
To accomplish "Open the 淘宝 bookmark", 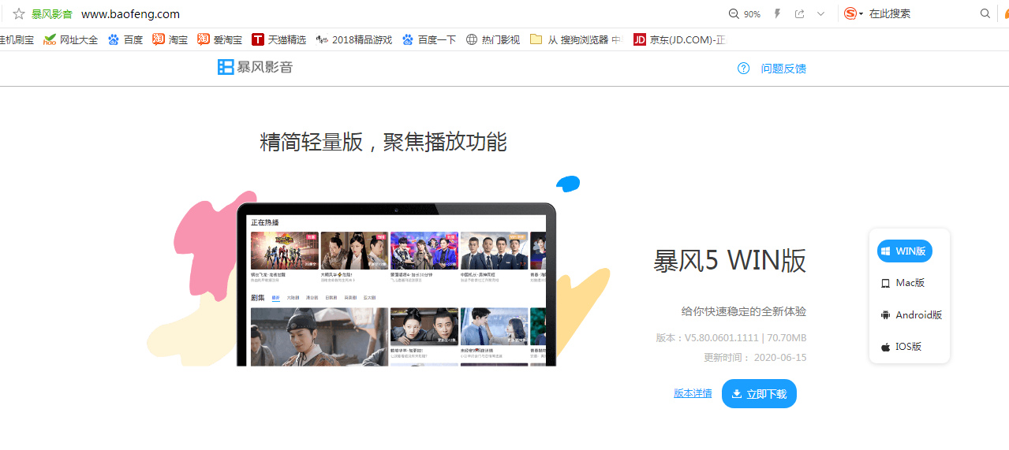I will [170, 39].
